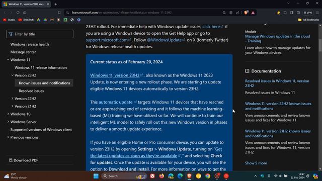This screenshot has width=322, height=181.
Task: Click Show 5 more
Action: (x=256, y=163)
